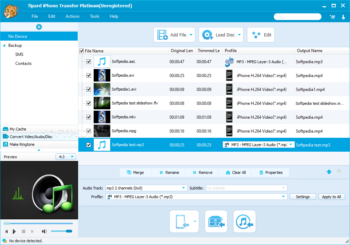Click the Settings button
Screen dimensions: 350x245
pos(303,197)
